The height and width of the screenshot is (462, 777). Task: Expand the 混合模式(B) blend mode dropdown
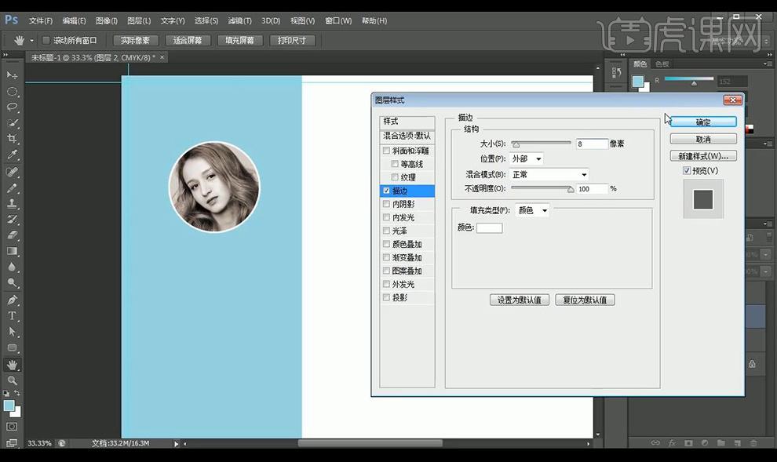tap(549, 175)
